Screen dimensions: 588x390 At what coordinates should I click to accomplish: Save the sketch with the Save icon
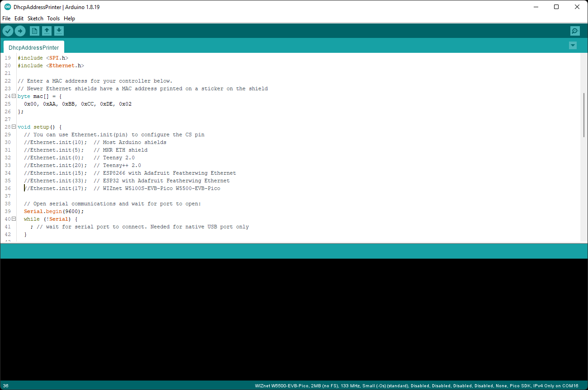[59, 31]
